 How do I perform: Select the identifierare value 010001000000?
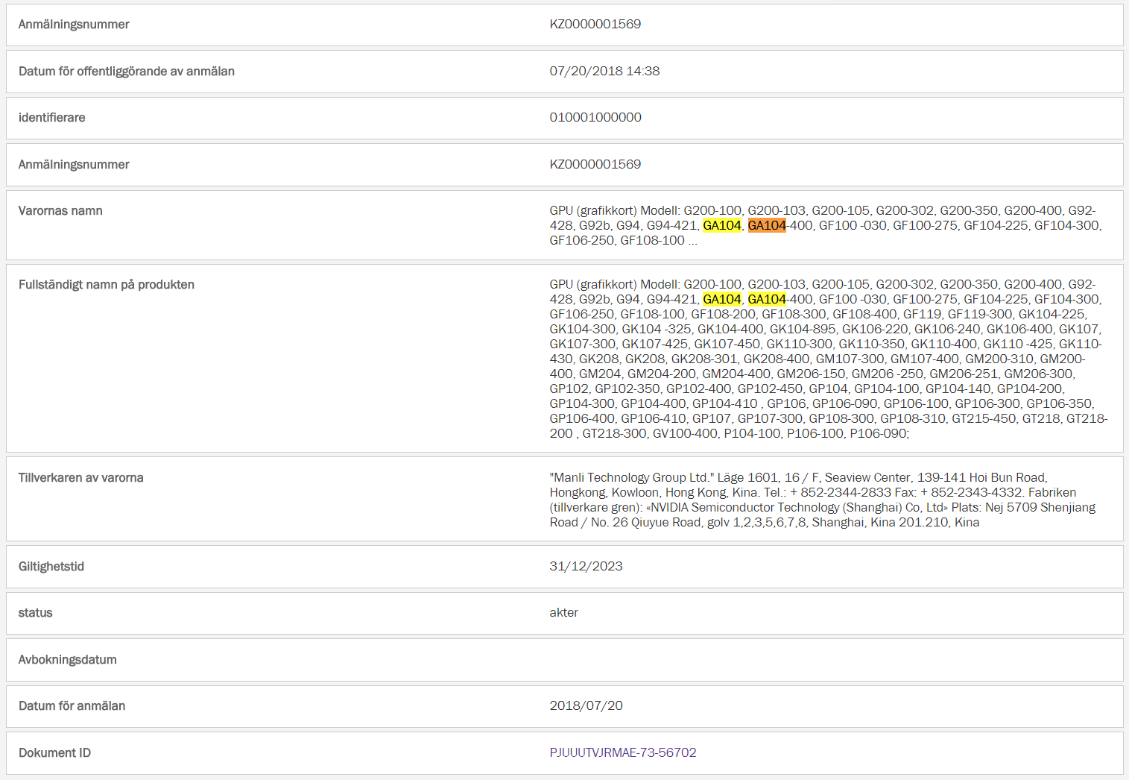595,117
